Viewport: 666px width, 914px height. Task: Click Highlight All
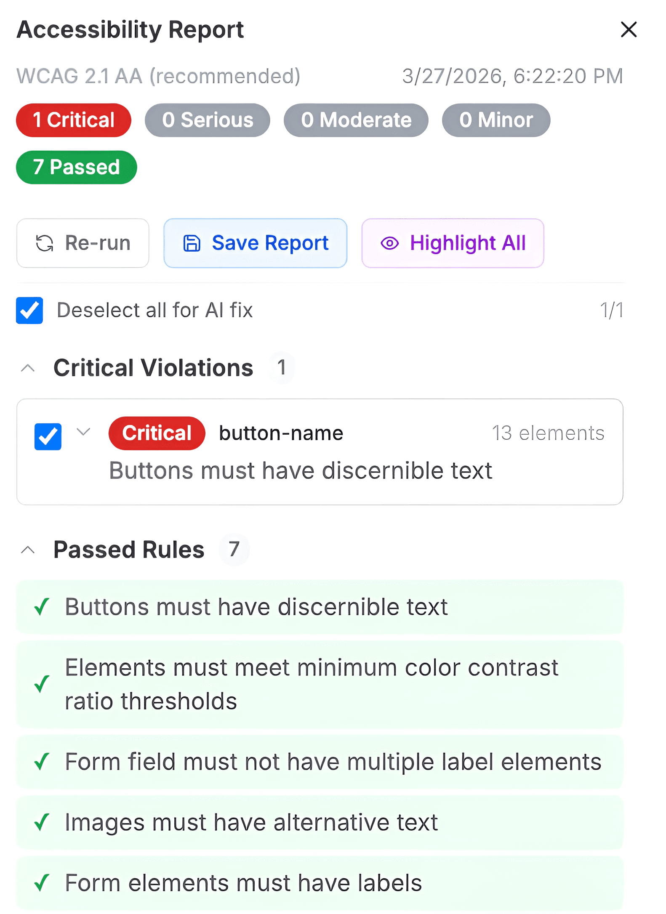click(452, 243)
